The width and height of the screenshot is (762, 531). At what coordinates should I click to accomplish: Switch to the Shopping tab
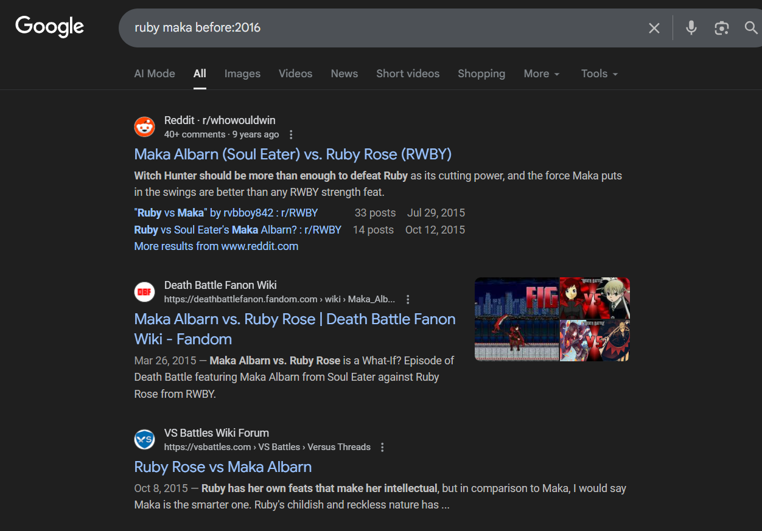pos(481,74)
